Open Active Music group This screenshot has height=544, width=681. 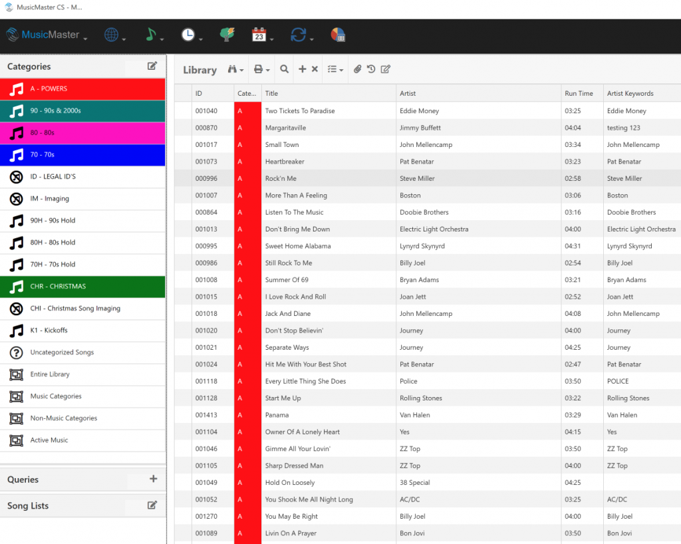point(82,440)
